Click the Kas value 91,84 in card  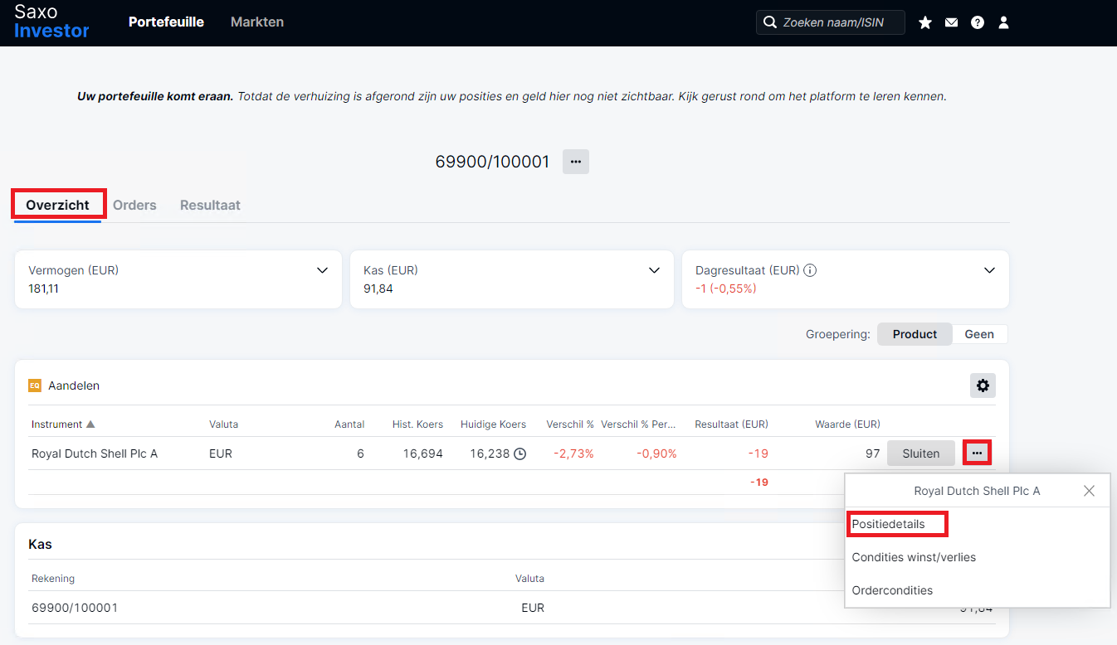378,289
